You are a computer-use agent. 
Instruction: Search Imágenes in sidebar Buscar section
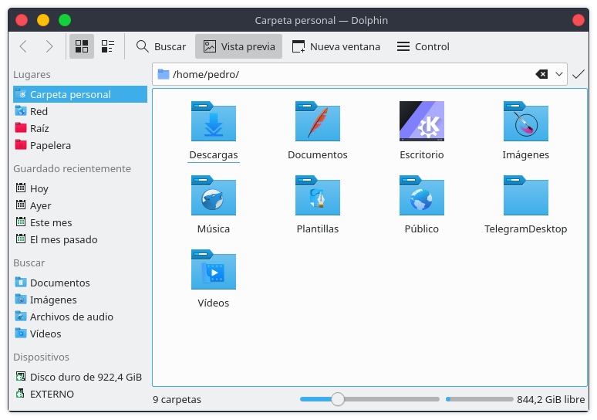[x=80, y=300]
